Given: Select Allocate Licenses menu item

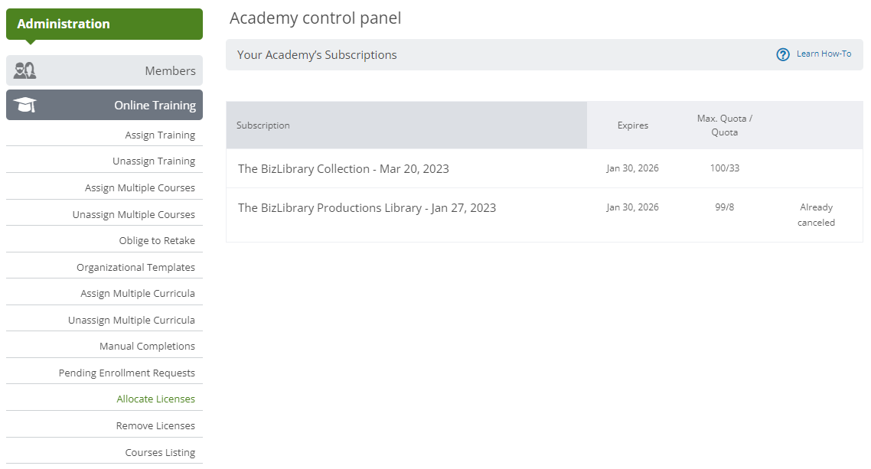Looking at the screenshot, I should (x=156, y=399).
